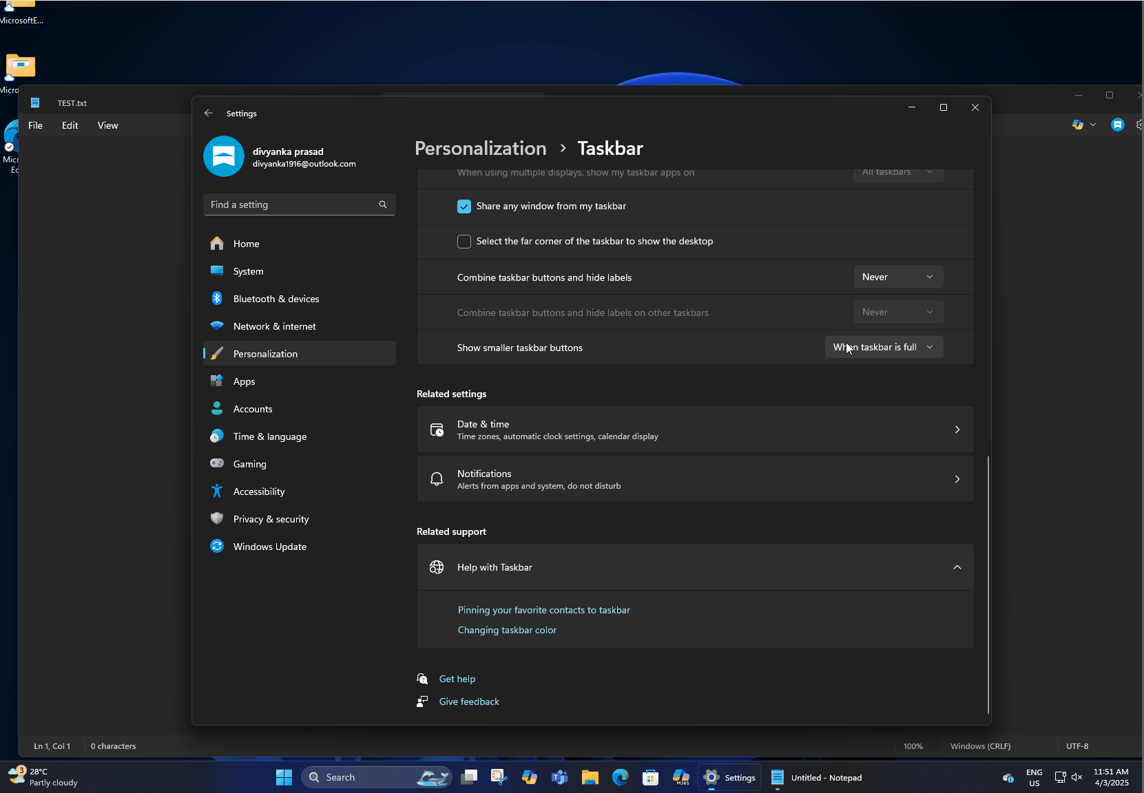Open the View menu in Notepad
The width and height of the screenshot is (1144, 793).
tap(107, 125)
